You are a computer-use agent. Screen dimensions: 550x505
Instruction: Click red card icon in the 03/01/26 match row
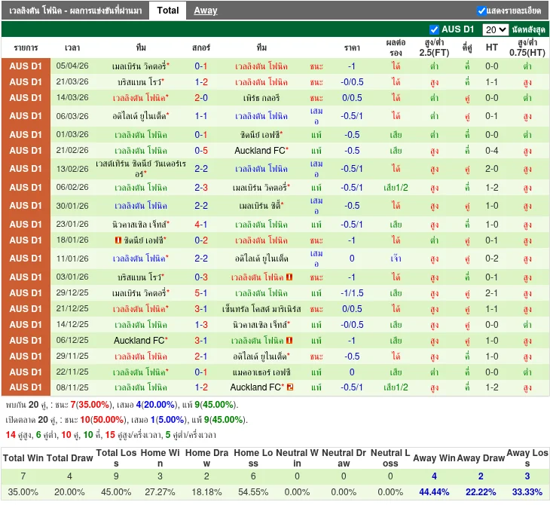[x=289, y=277]
